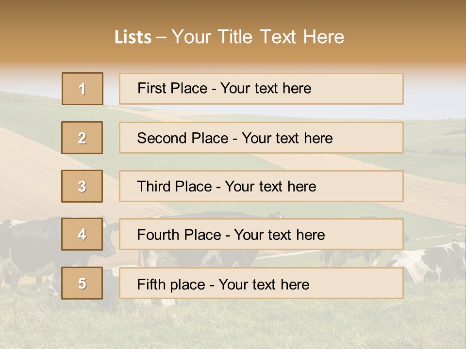Click the Fifth place text box

tap(261, 284)
